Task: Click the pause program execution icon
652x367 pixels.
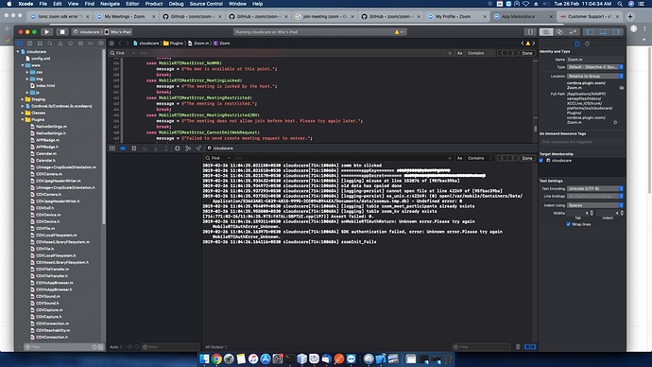Action: tap(134, 149)
